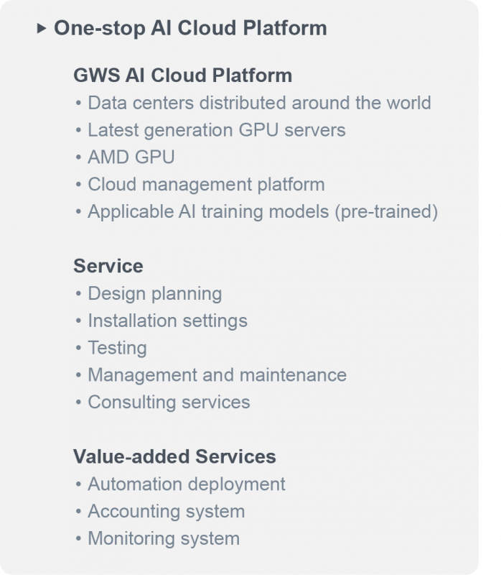Open Consulting services item

coord(169,402)
